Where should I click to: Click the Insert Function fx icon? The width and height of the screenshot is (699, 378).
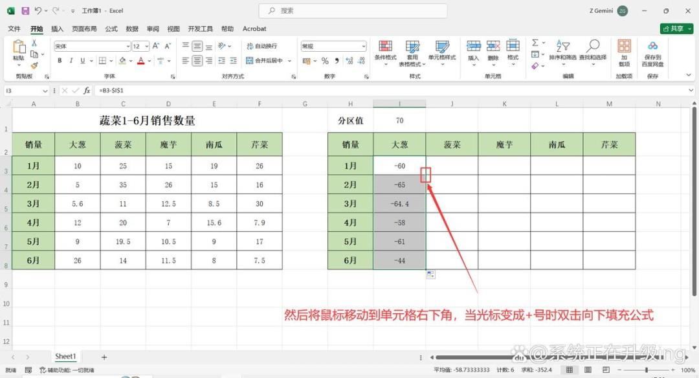coord(87,91)
